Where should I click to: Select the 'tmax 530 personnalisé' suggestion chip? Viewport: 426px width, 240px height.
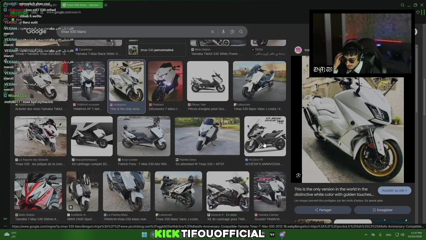(156, 50)
